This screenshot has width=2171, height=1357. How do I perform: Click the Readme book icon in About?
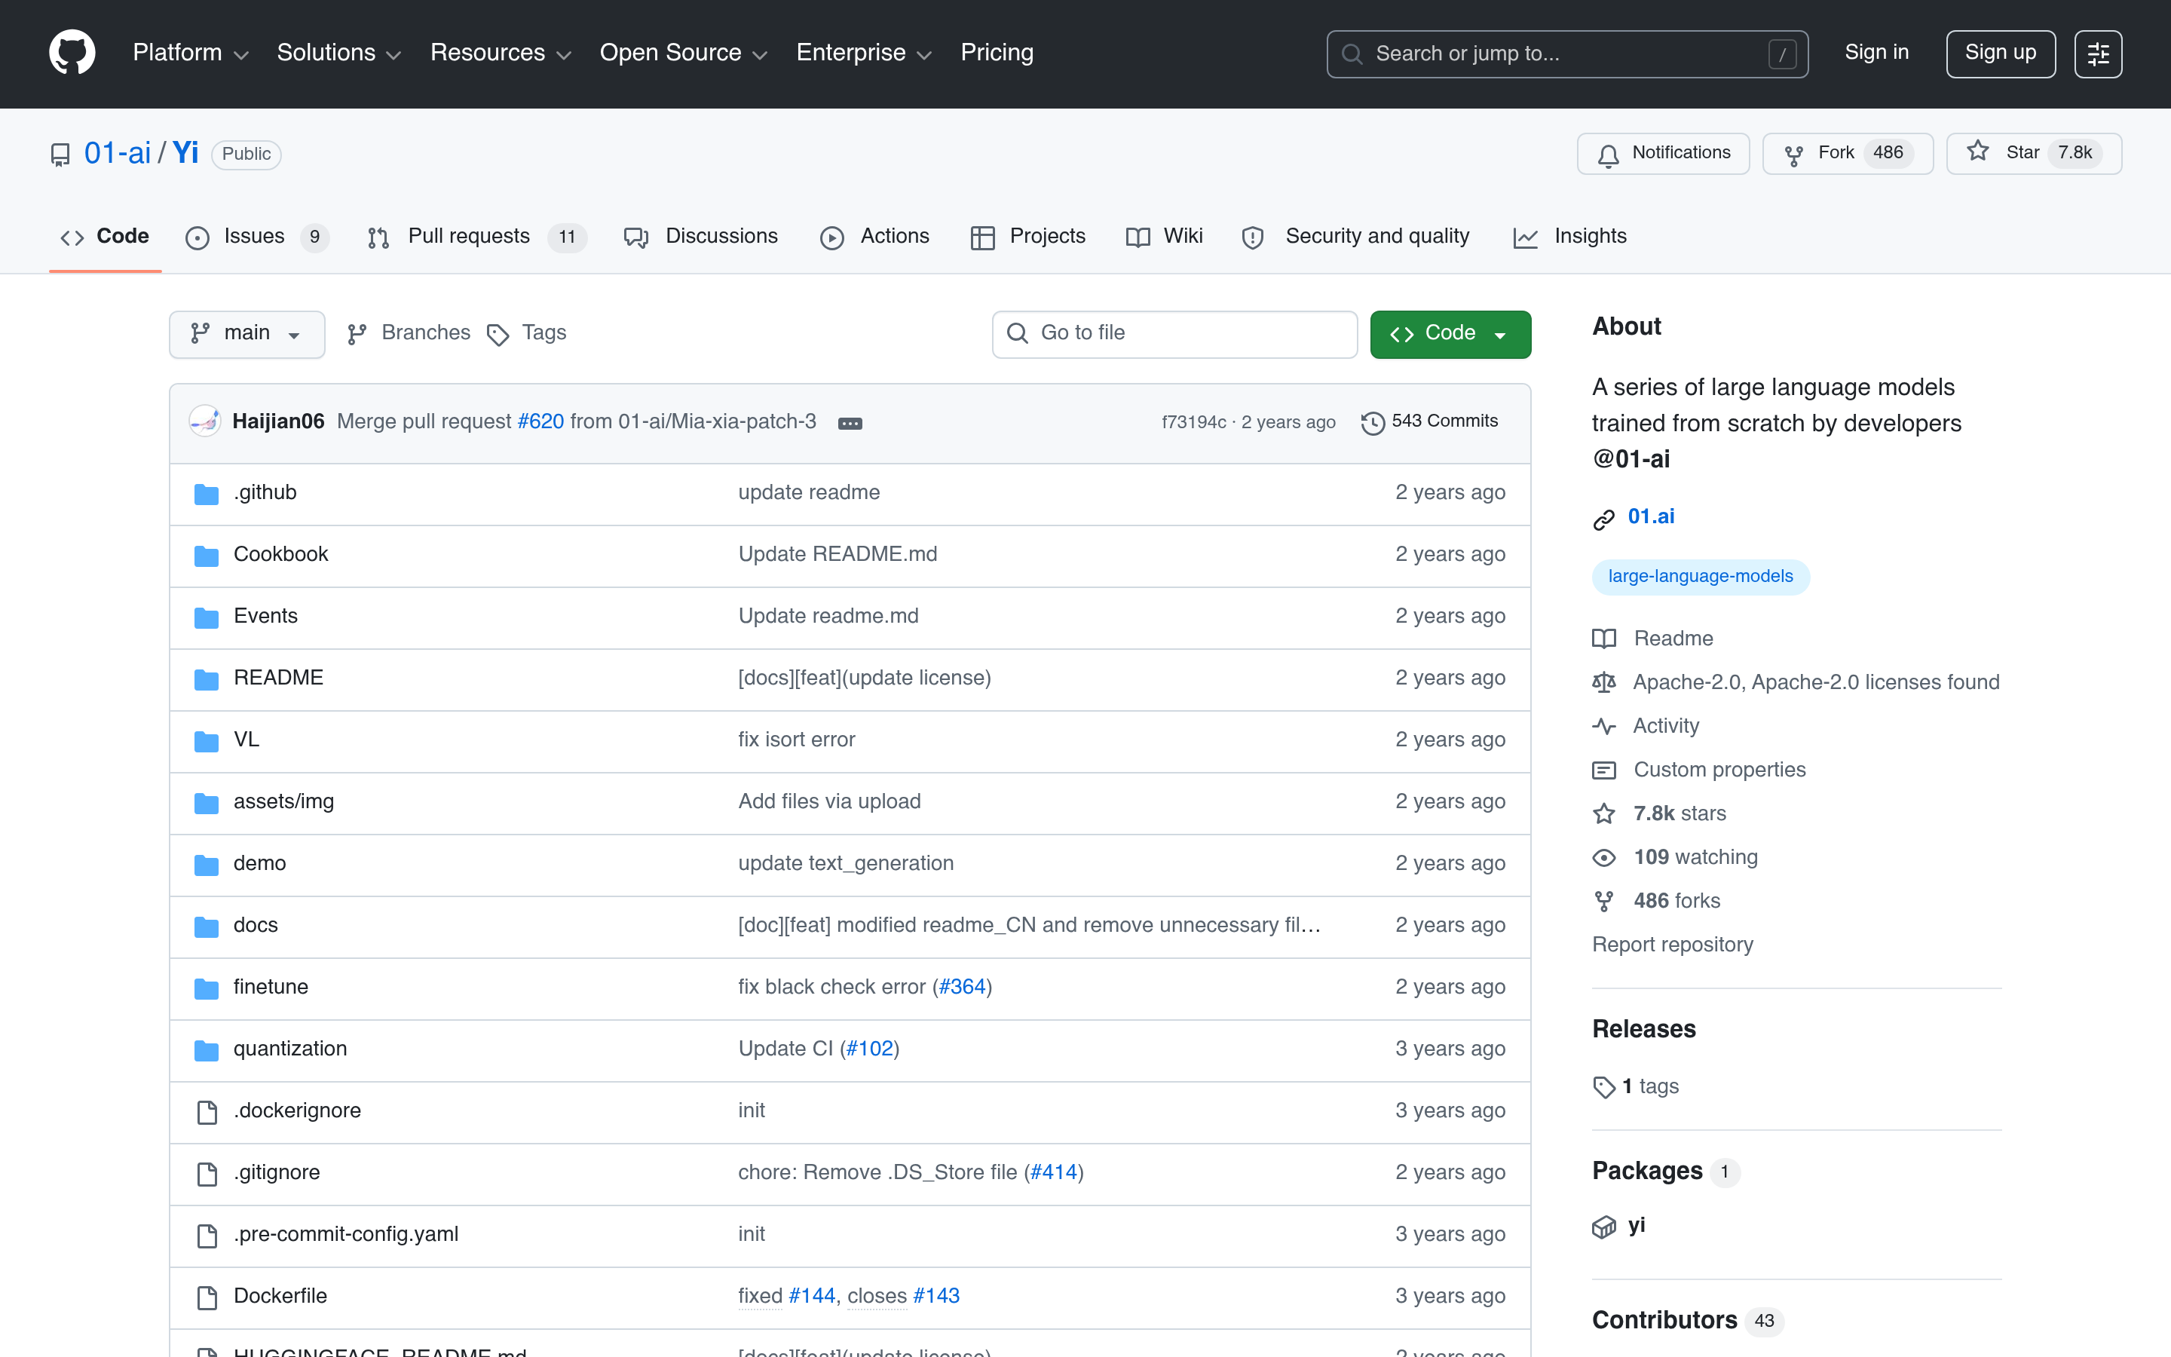1604,639
